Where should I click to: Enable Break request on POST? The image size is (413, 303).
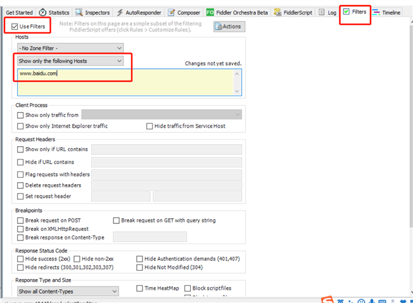coord(20,220)
